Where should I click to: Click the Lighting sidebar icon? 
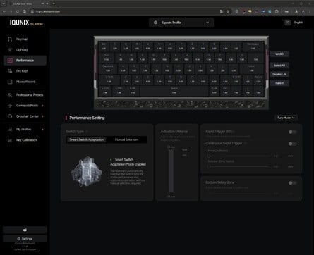[x=10, y=50]
